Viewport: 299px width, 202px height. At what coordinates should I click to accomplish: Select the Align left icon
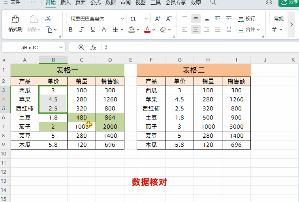pyautogui.click(x=184, y=30)
